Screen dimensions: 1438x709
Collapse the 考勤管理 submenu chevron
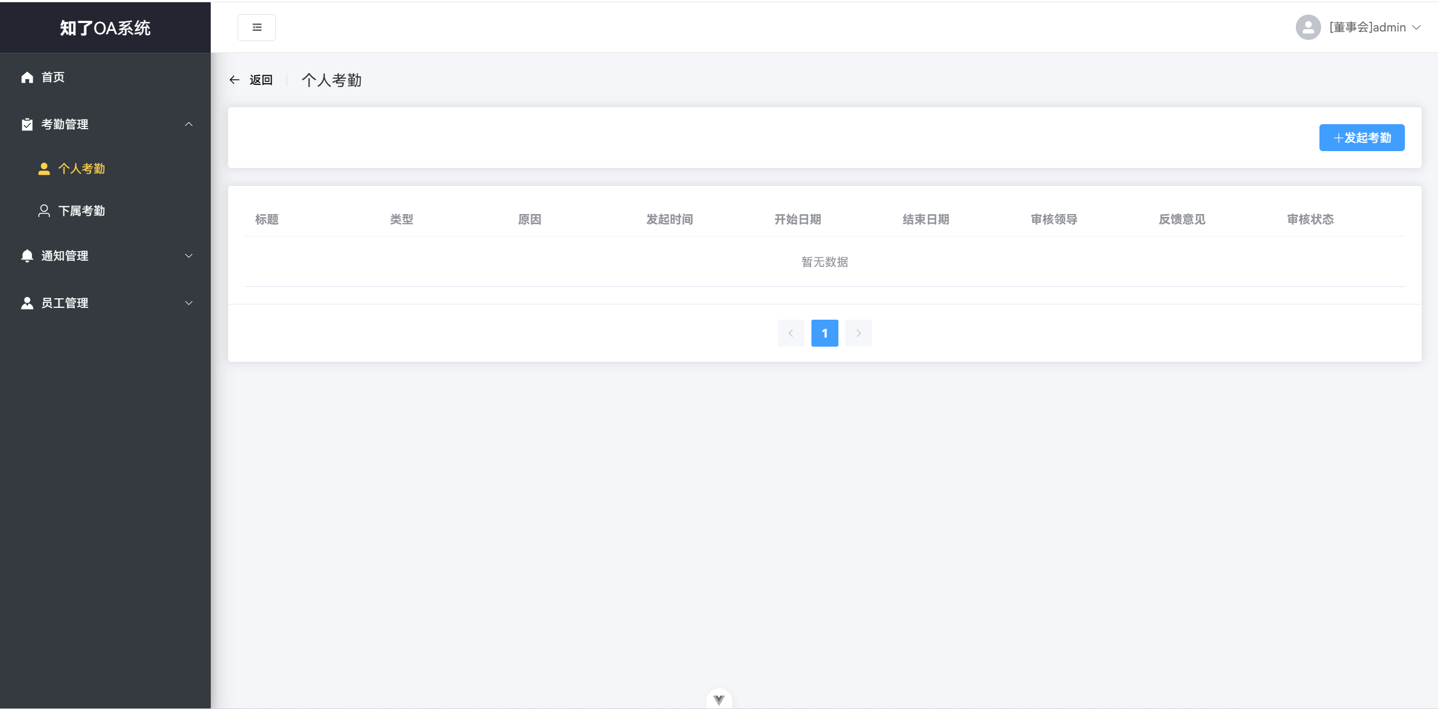click(189, 124)
